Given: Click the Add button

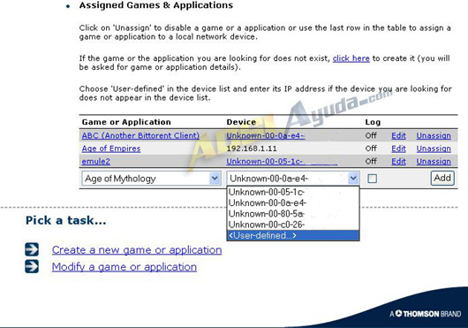Looking at the screenshot, I should pos(442,178).
